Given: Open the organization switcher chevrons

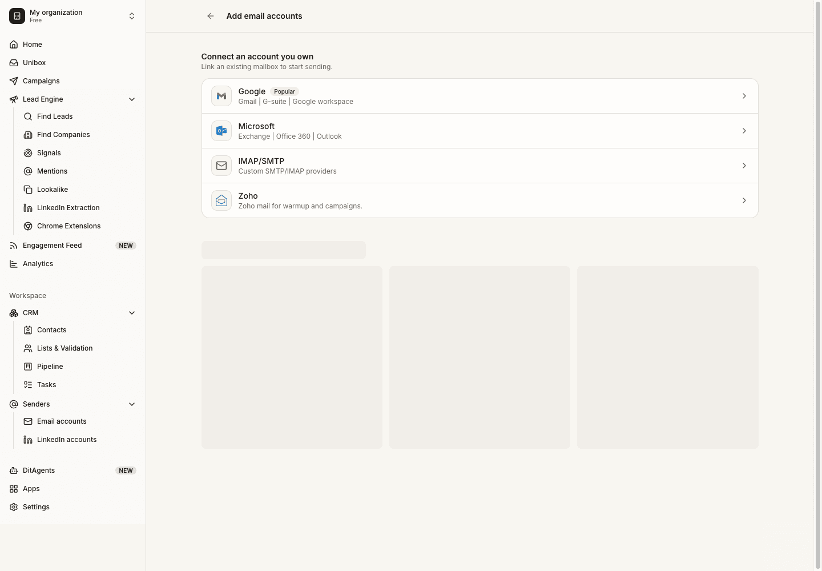Looking at the screenshot, I should point(132,16).
